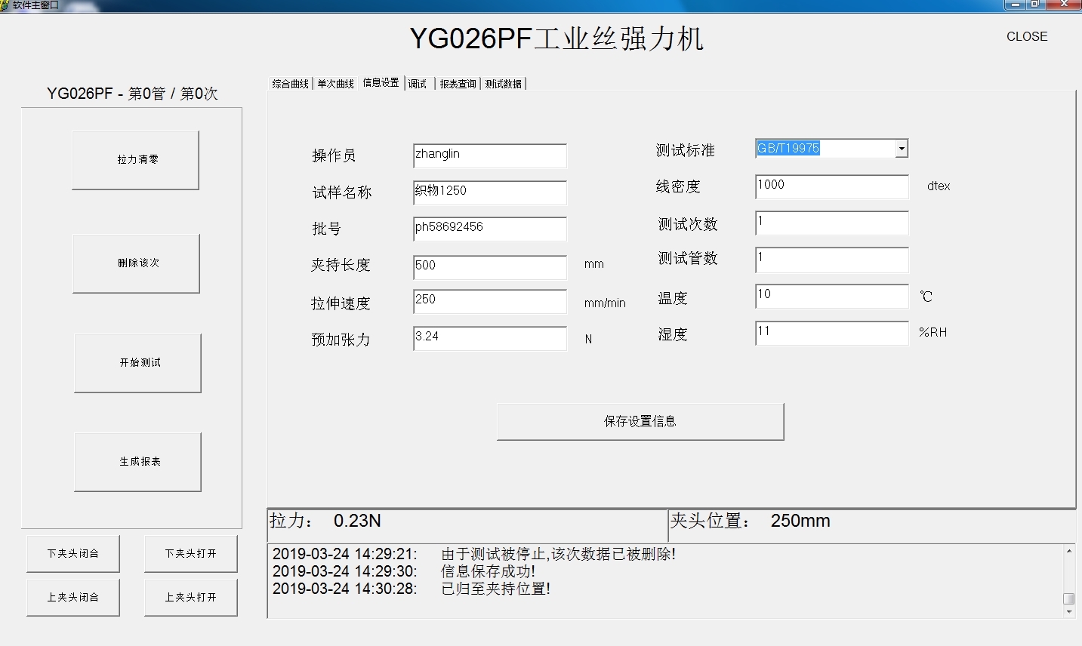Click the CLOSE label
The image size is (1082, 646).
[x=1027, y=36]
